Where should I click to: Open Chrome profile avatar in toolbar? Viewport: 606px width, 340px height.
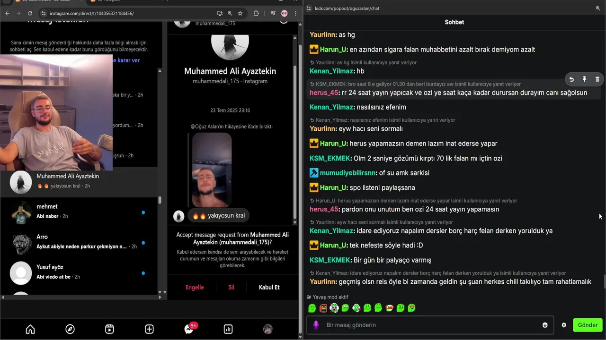[284, 13]
